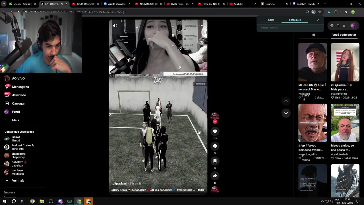Open the creator avatar beside the video
364x205 pixels.
tap(215, 116)
